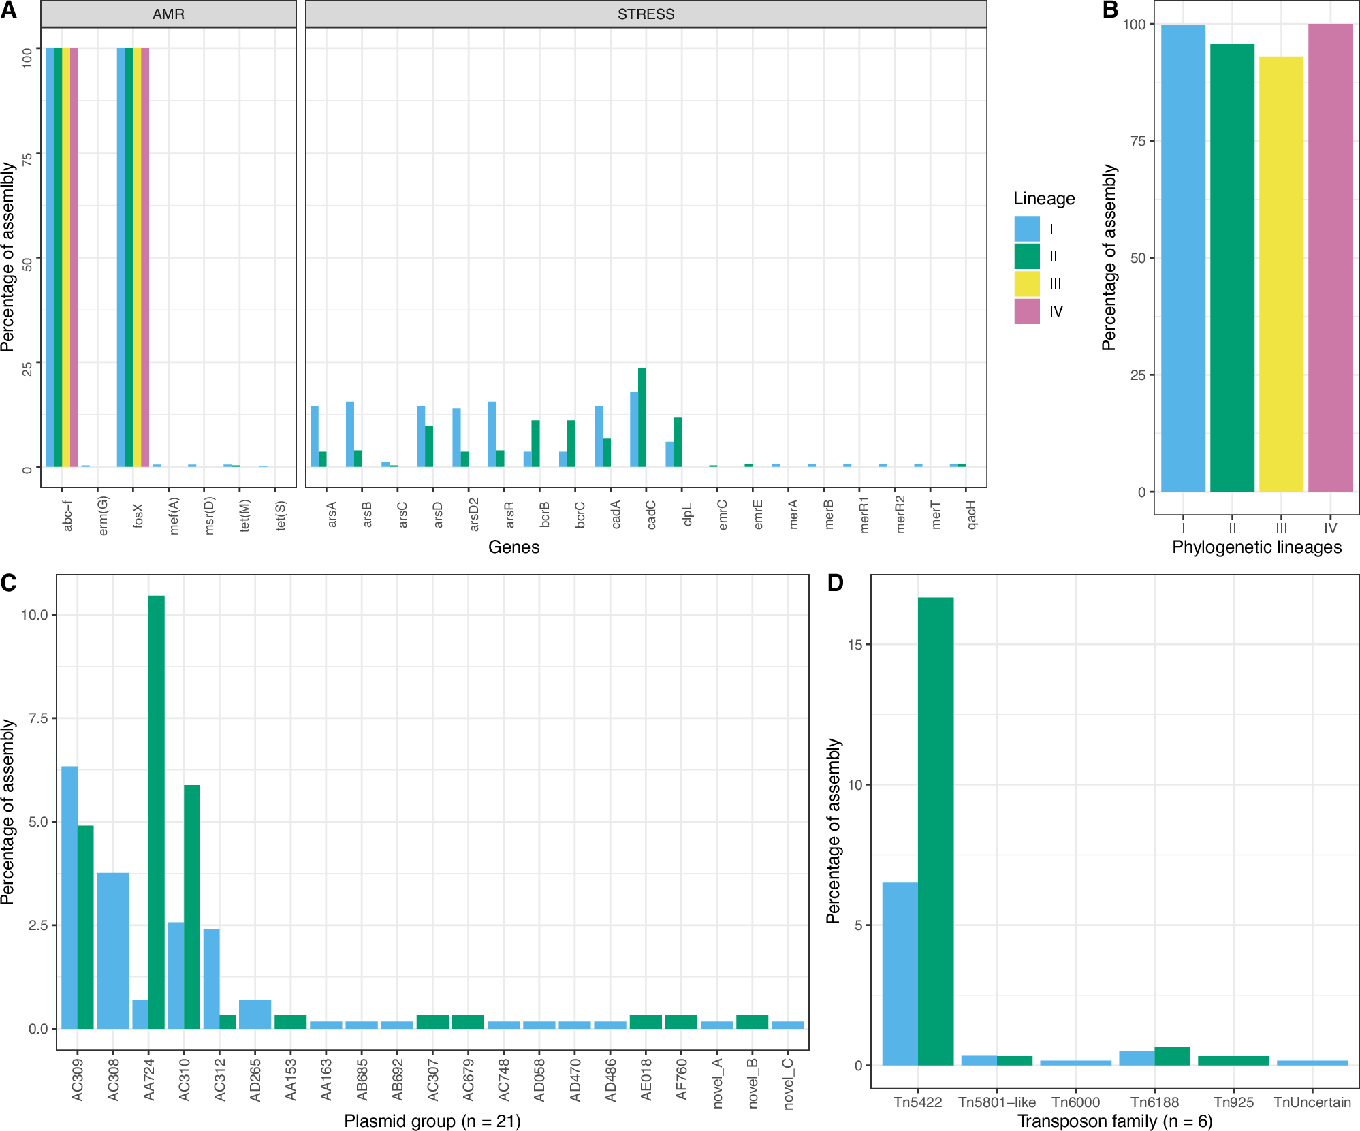Click the green lineage II bar in panel B

(1232, 267)
